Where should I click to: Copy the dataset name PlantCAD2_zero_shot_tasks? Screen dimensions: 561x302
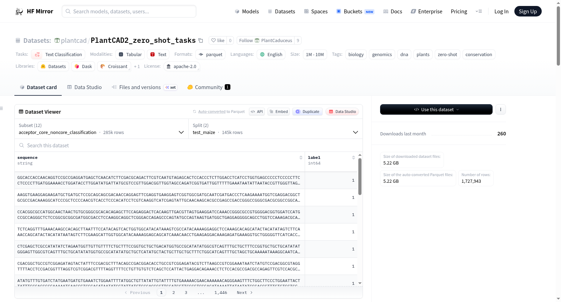click(201, 40)
